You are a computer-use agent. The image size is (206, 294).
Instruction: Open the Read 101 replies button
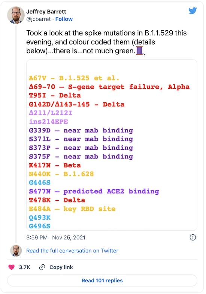point(102,280)
